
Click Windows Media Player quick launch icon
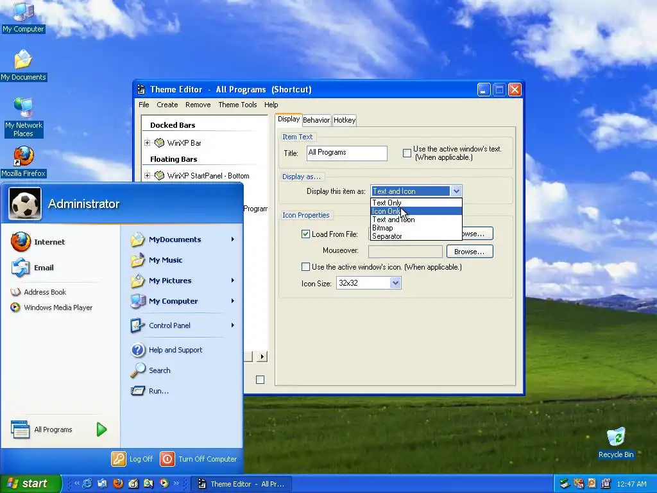pos(164,483)
